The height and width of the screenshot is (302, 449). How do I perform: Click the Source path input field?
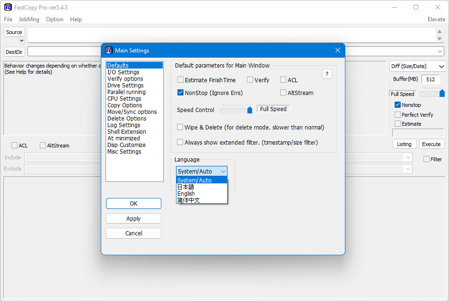point(231,35)
